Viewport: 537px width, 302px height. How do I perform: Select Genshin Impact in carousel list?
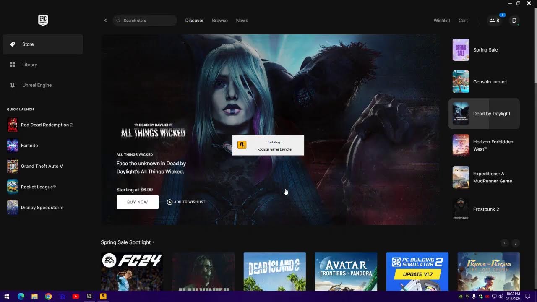tap(484, 82)
